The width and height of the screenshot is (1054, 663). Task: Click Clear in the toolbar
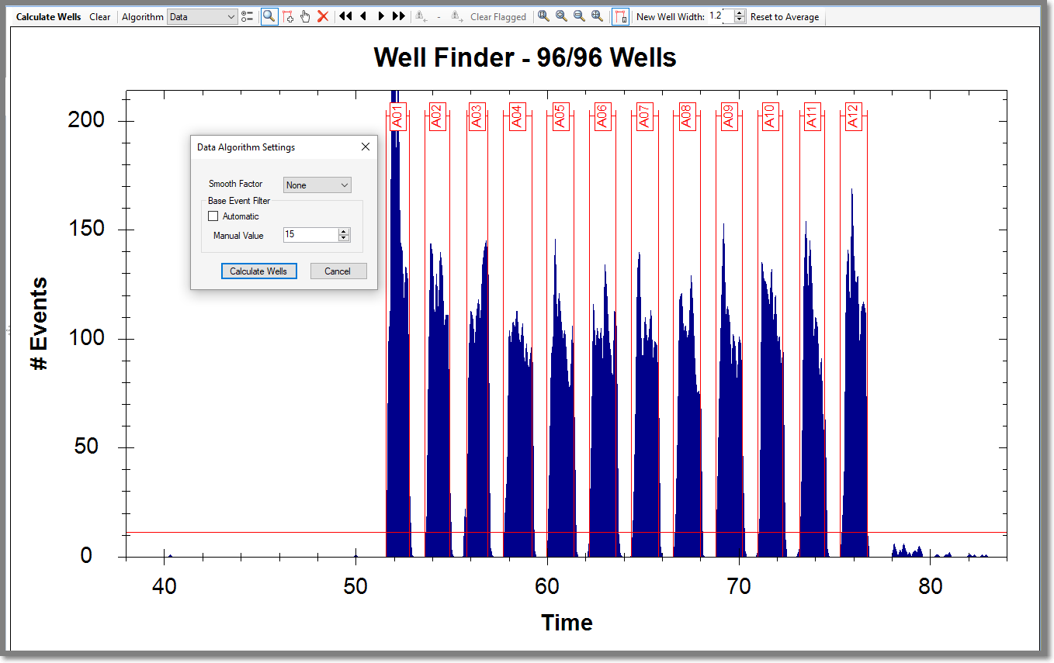tap(99, 16)
